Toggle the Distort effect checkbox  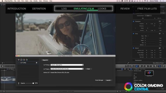click(x=134, y=48)
